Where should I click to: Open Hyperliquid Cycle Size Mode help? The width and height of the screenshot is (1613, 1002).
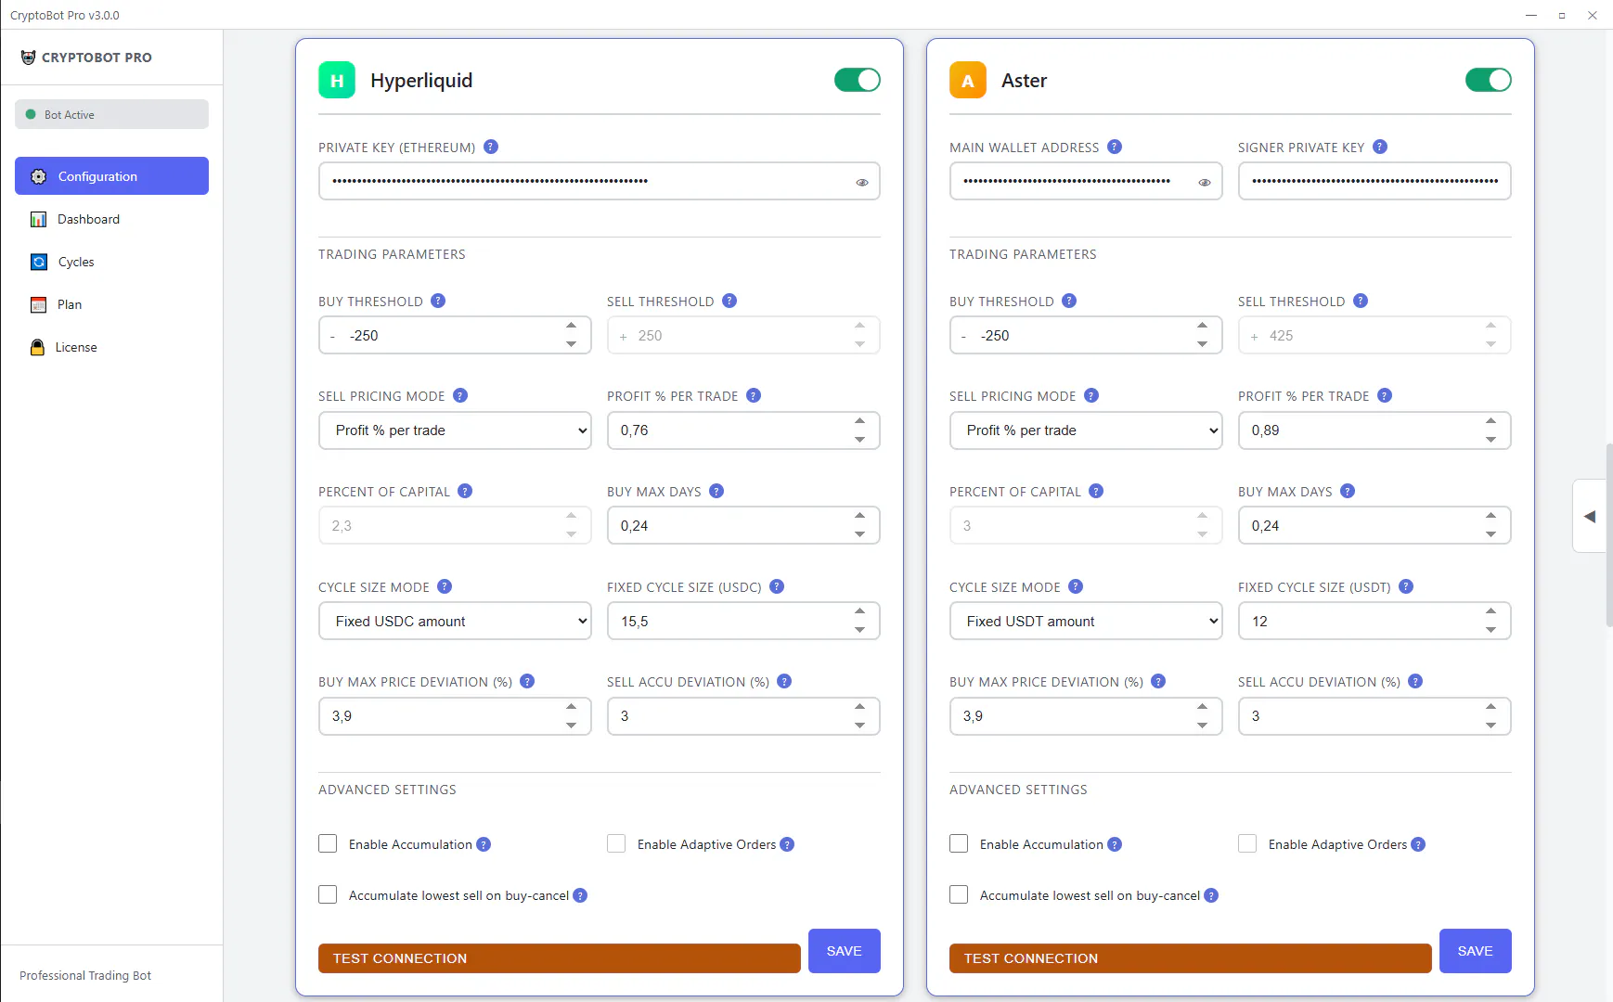(445, 586)
